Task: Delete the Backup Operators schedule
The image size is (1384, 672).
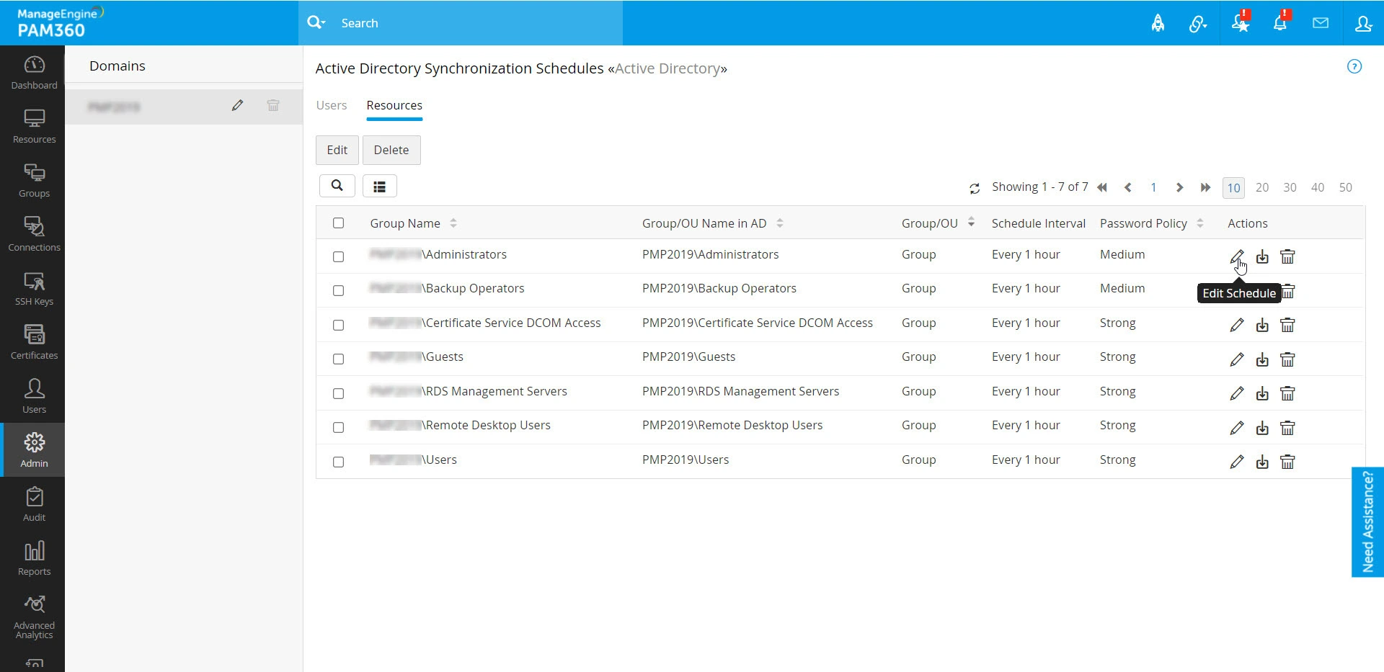Action: point(1288,290)
